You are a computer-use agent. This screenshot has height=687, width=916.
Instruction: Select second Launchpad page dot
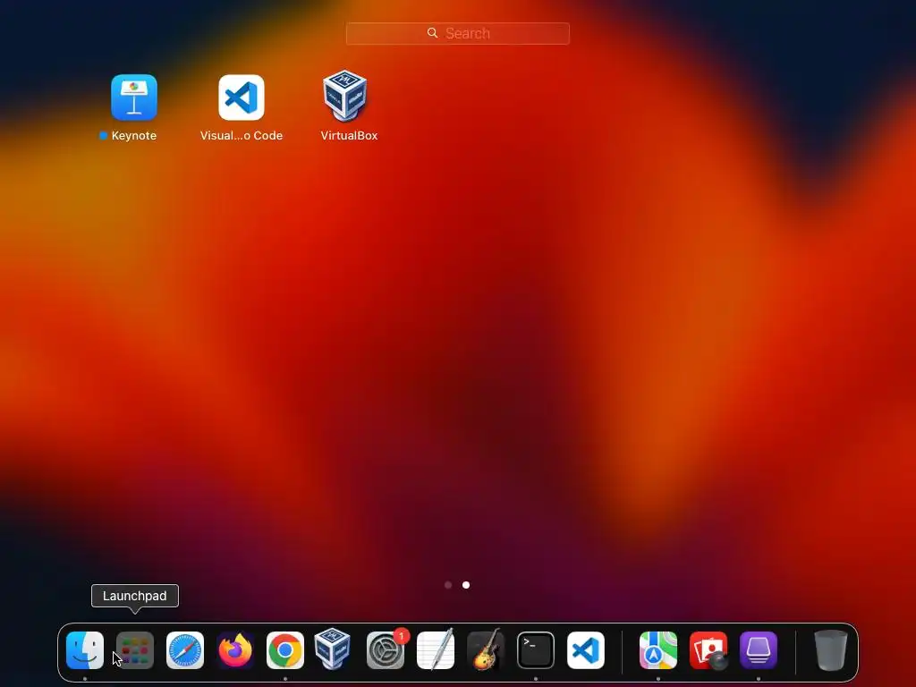click(x=466, y=585)
